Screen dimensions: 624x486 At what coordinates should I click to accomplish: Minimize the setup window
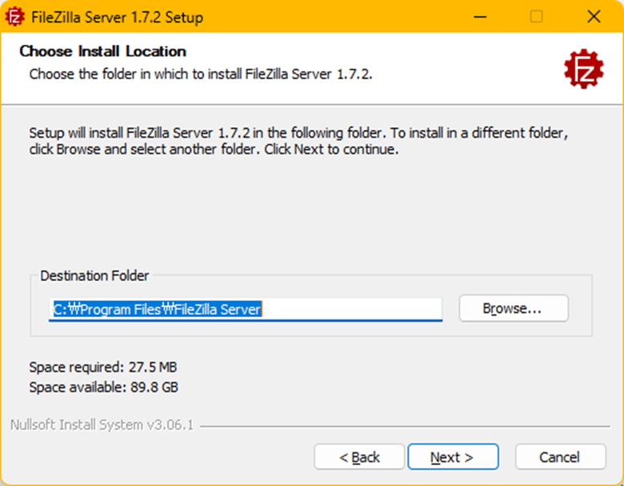point(480,17)
